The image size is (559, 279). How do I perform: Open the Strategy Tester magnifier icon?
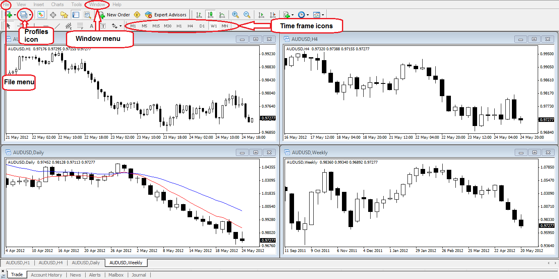87,15
